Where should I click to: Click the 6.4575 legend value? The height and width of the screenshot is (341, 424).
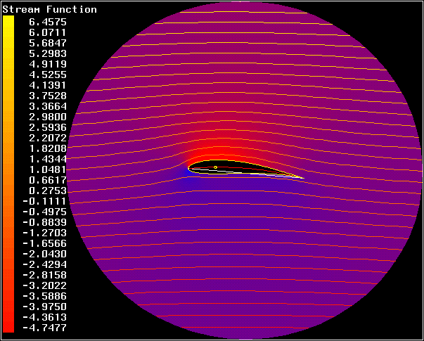coord(48,22)
